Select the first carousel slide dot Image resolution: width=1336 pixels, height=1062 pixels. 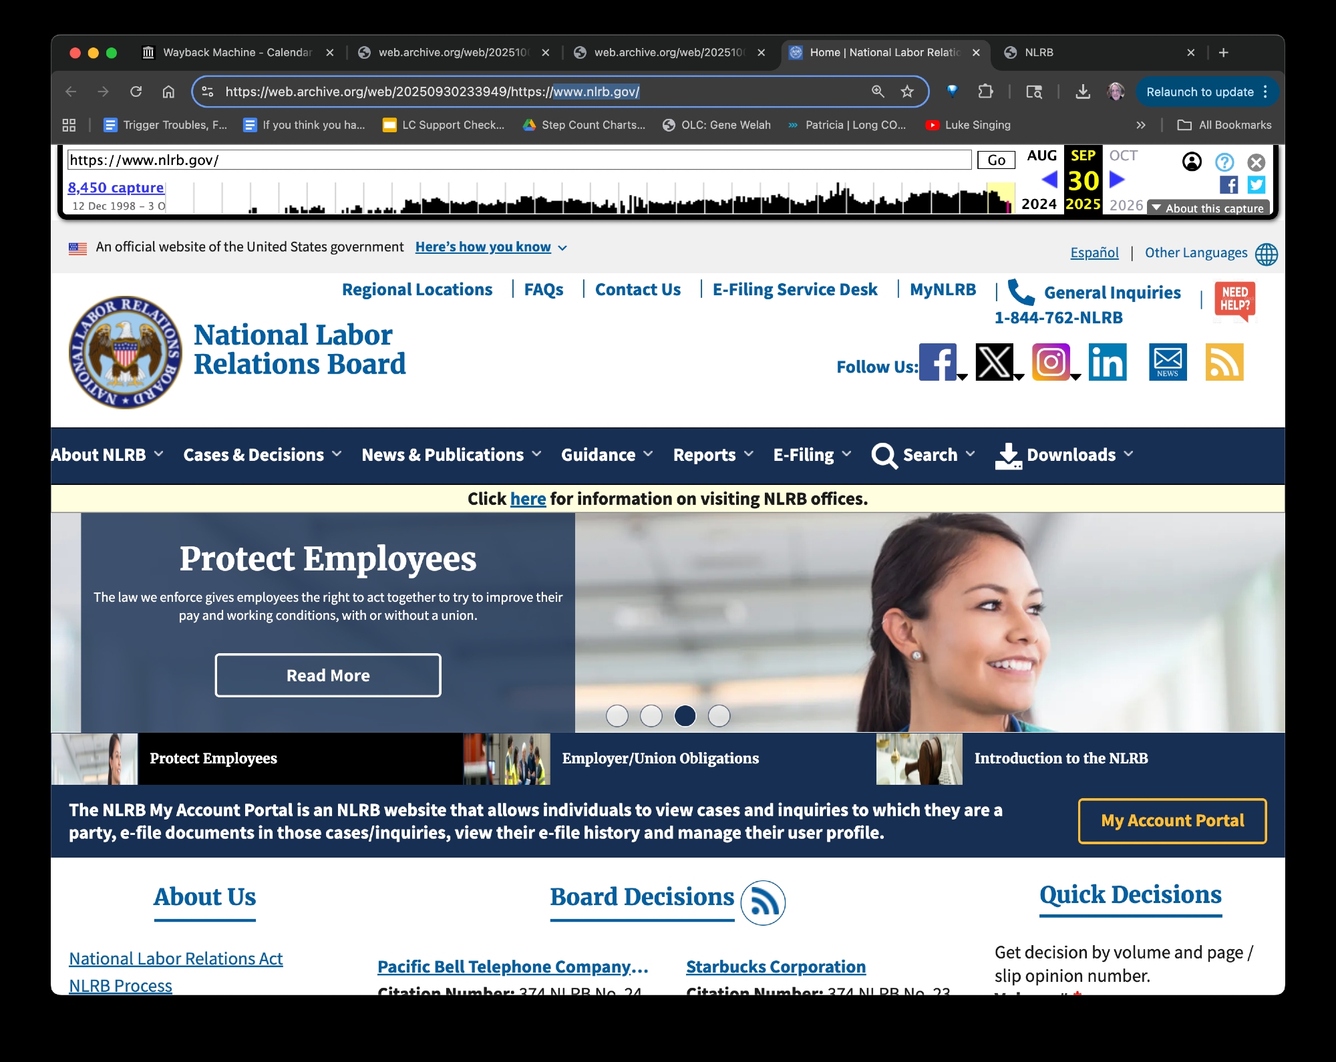pyautogui.click(x=617, y=715)
